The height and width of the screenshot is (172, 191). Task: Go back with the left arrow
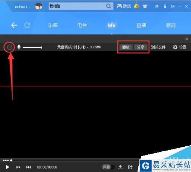coord(14,25)
